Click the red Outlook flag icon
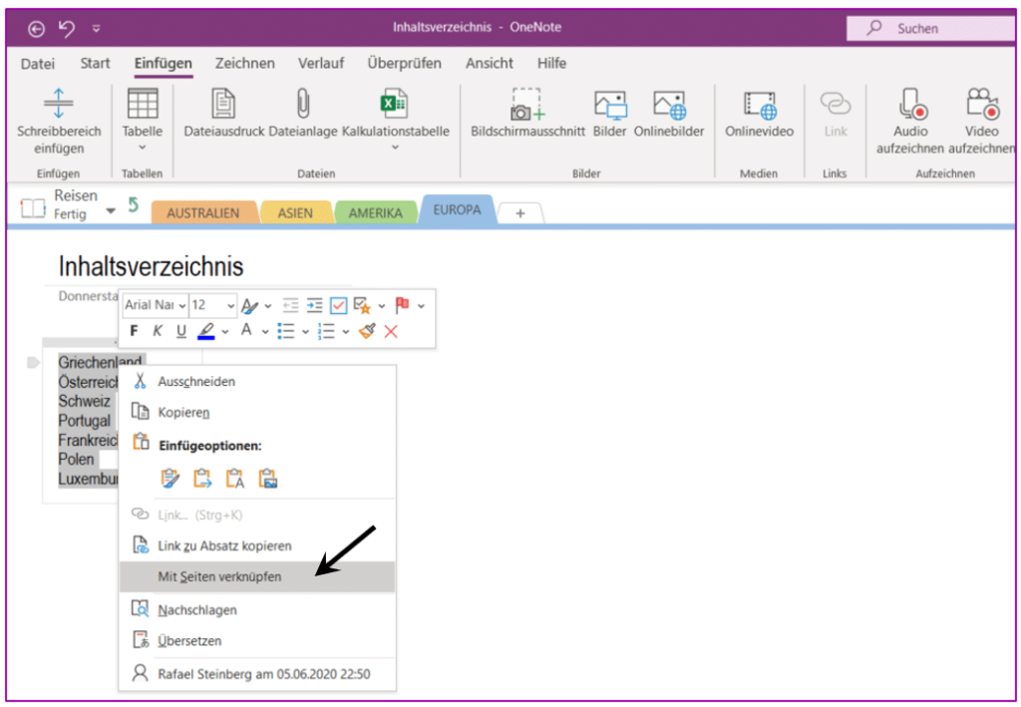The image size is (1021, 707). tap(403, 305)
